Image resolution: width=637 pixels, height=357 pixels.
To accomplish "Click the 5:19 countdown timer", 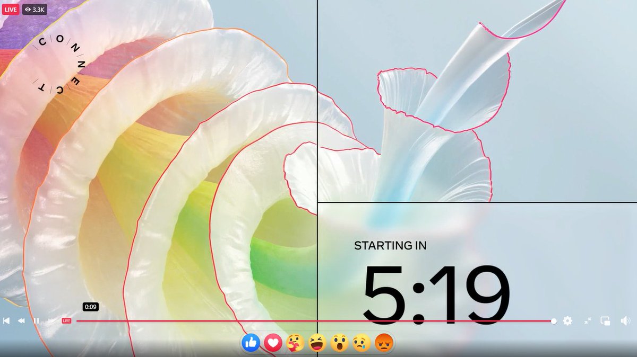I will (x=436, y=296).
